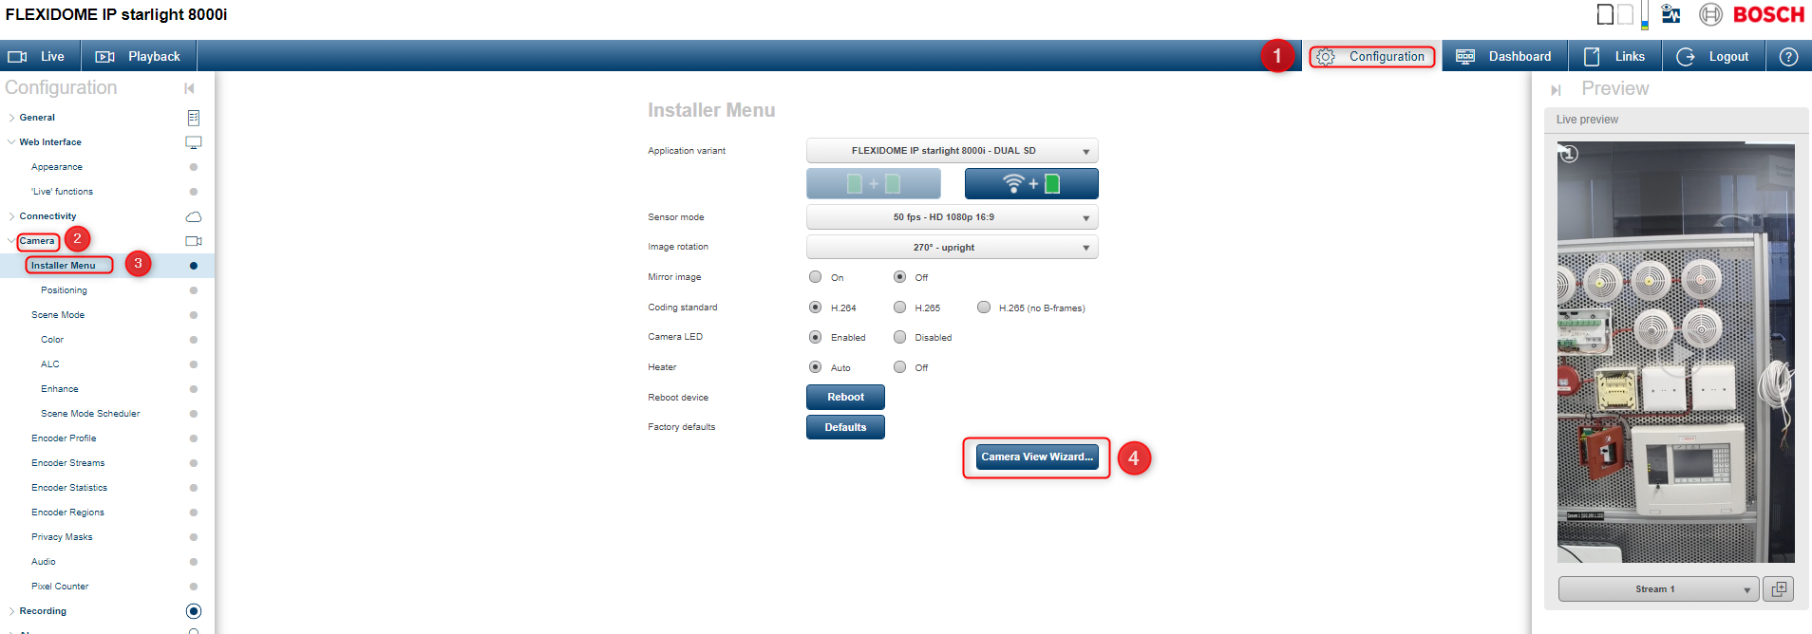Screen dimensions: 1812x634
Task: Select H.264 coding standard
Action: click(815, 308)
